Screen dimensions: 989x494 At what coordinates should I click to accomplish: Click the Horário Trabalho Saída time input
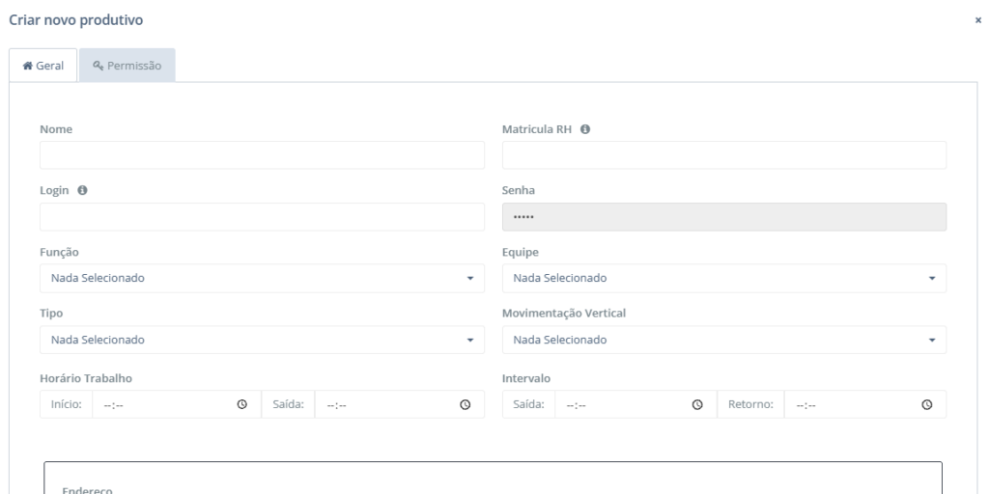click(x=386, y=405)
